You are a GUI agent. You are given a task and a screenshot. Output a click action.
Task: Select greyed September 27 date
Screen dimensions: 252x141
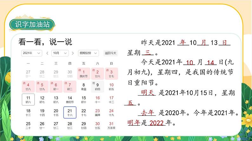tap(28, 73)
